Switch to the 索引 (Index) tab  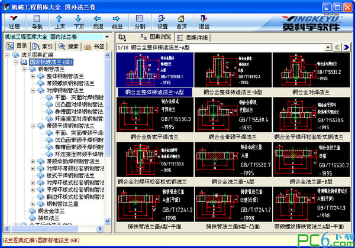(44, 46)
